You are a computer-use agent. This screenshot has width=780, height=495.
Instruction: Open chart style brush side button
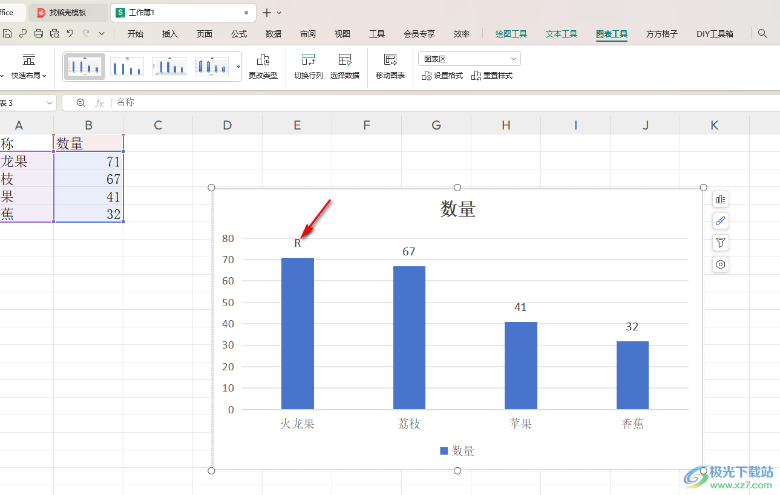(x=720, y=221)
